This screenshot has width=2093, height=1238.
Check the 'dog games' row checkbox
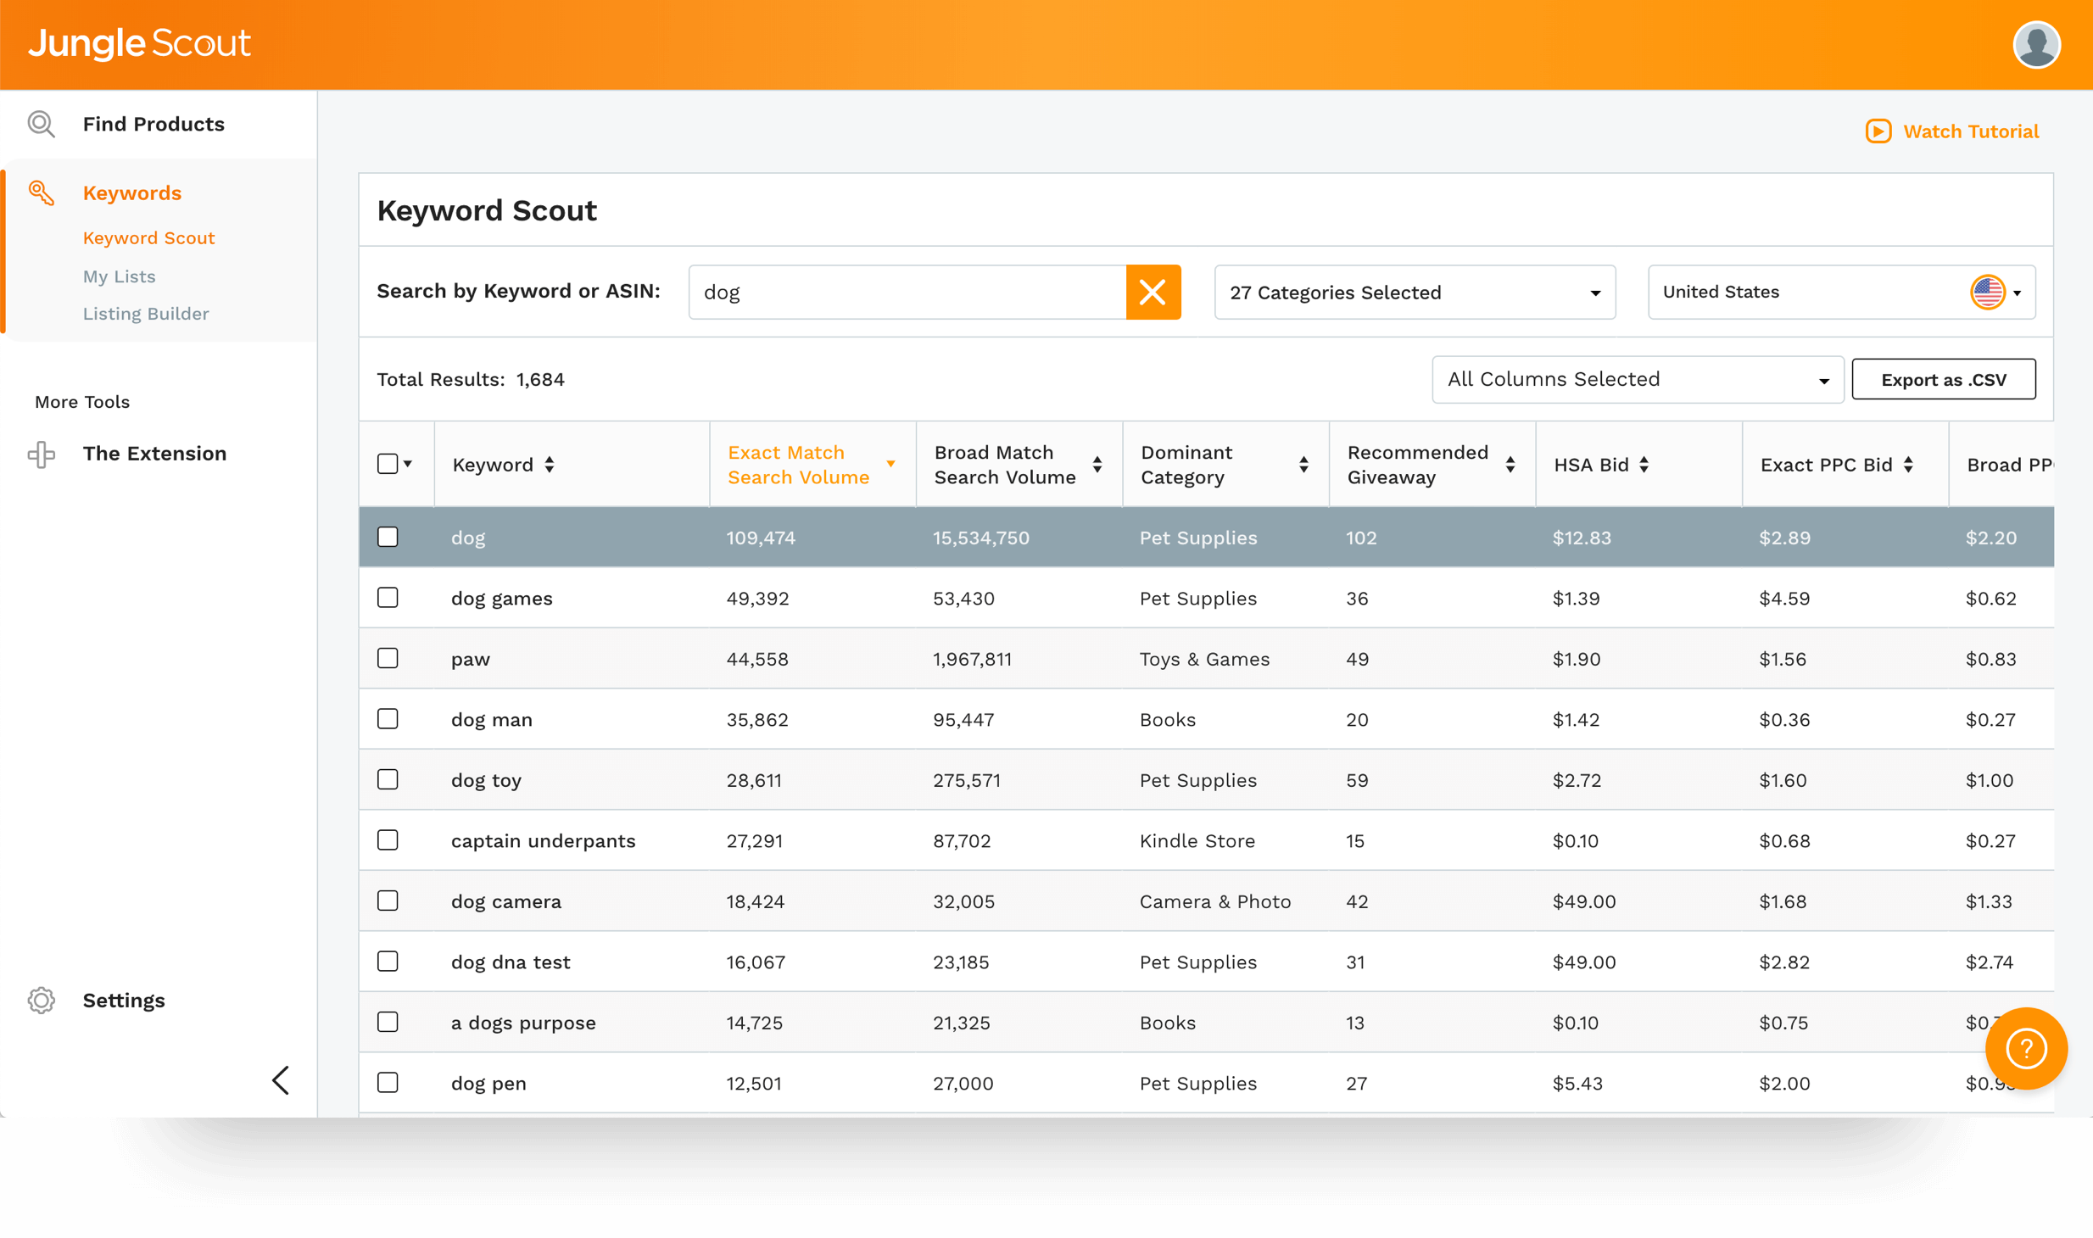[388, 598]
